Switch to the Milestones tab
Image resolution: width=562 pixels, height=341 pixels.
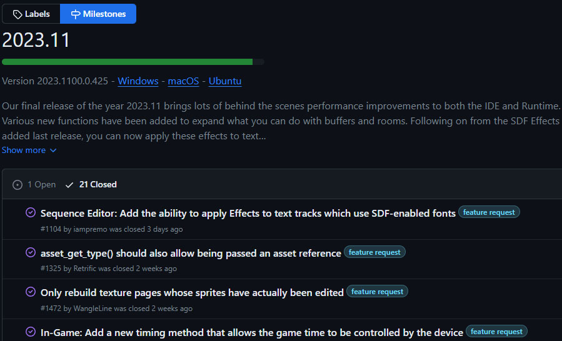pos(98,14)
